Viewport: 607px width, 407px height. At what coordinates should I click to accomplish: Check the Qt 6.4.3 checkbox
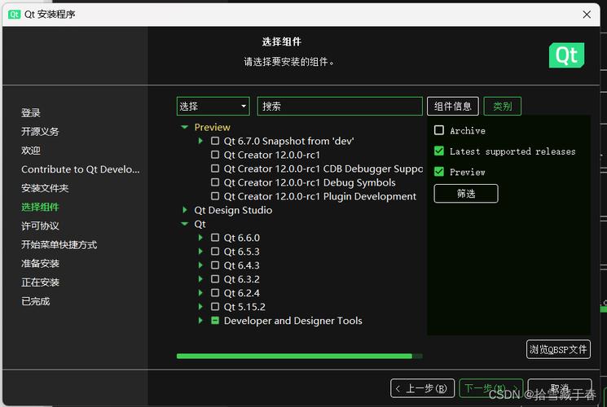(x=215, y=265)
